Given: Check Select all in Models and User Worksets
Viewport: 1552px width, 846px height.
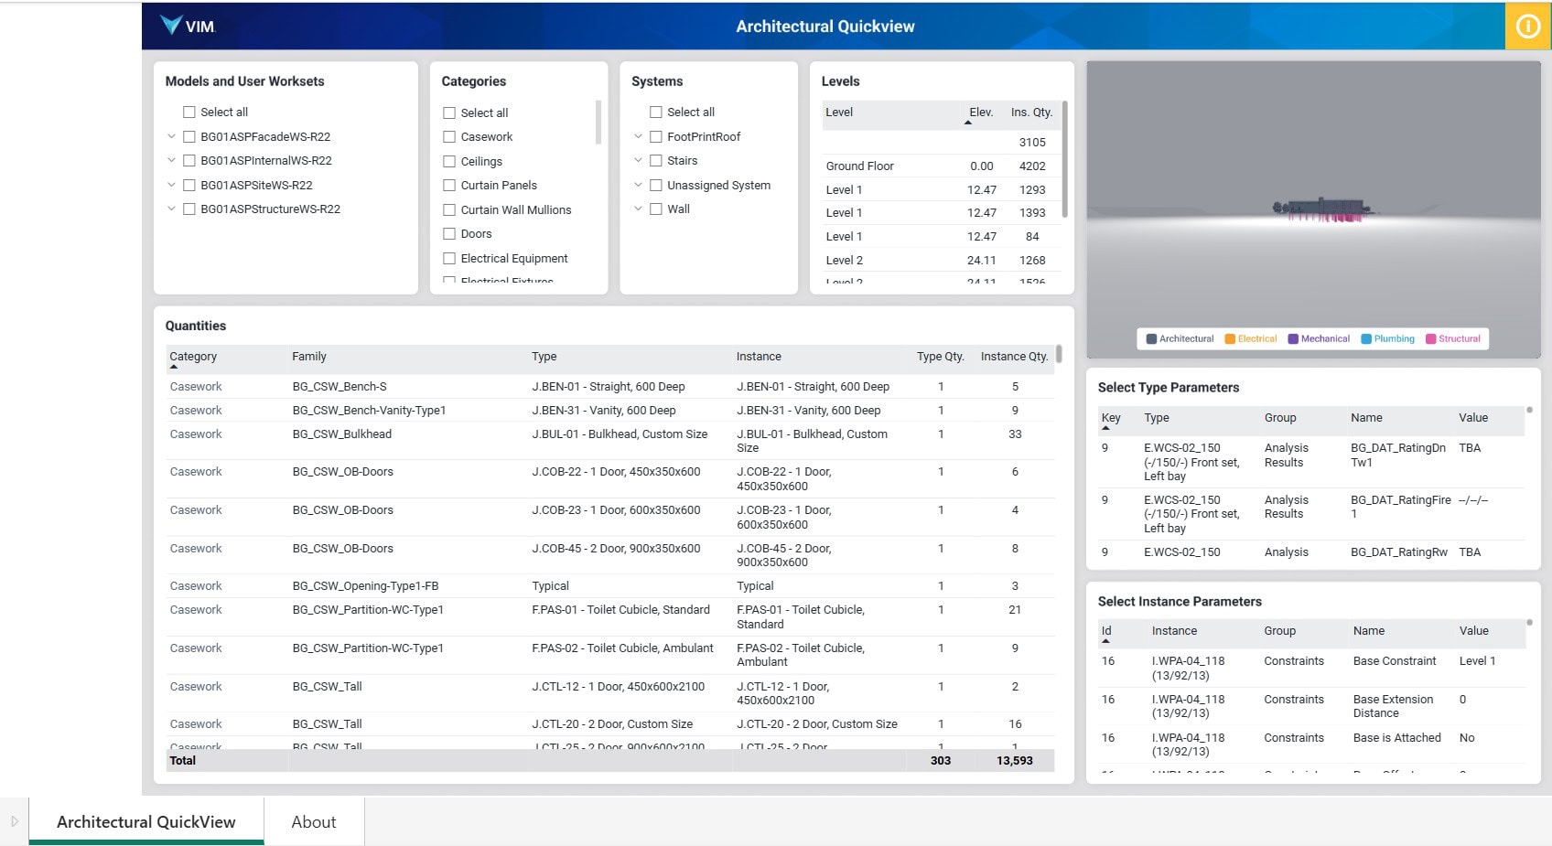Looking at the screenshot, I should (x=189, y=112).
